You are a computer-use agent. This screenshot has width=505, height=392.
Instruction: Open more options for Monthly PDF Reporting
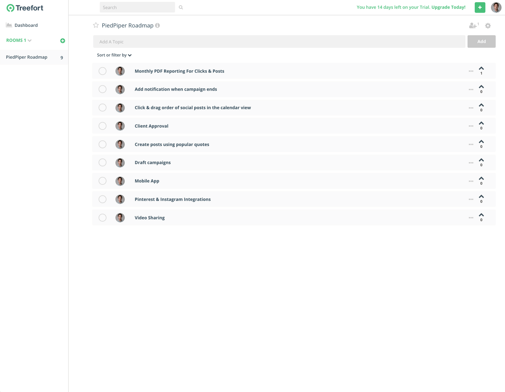pyautogui.click(x=471, y=71)
